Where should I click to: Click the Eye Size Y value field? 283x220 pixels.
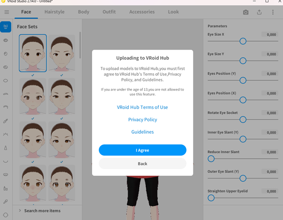tap(270, 54)
